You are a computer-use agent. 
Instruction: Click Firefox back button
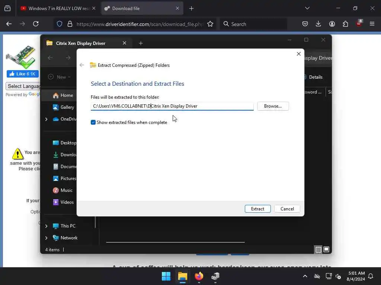click(x=9, y=24)
